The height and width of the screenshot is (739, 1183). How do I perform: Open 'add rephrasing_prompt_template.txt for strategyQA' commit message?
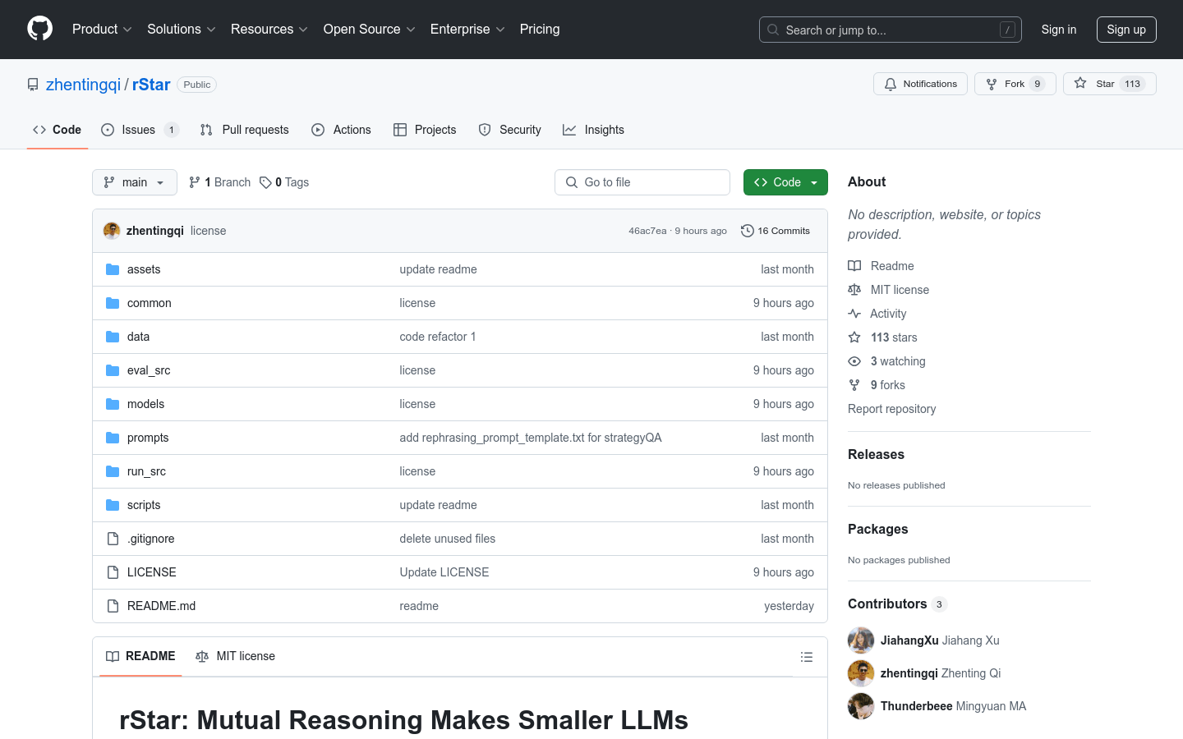pyautogui.click(x=531, y=438)
